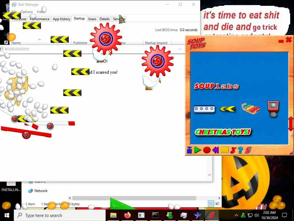This screenshot has height=221, width=294.
Task: Switch to the App history tab
Action: 61,19
